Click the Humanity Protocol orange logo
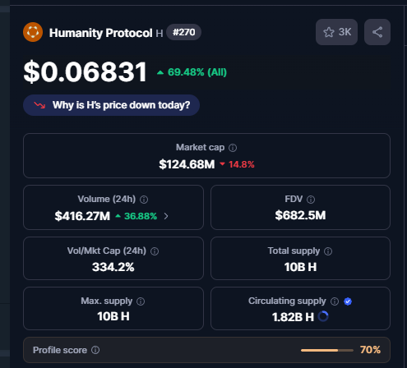The width and height of the screenshot is (407, 368). (x=33, y=32)
